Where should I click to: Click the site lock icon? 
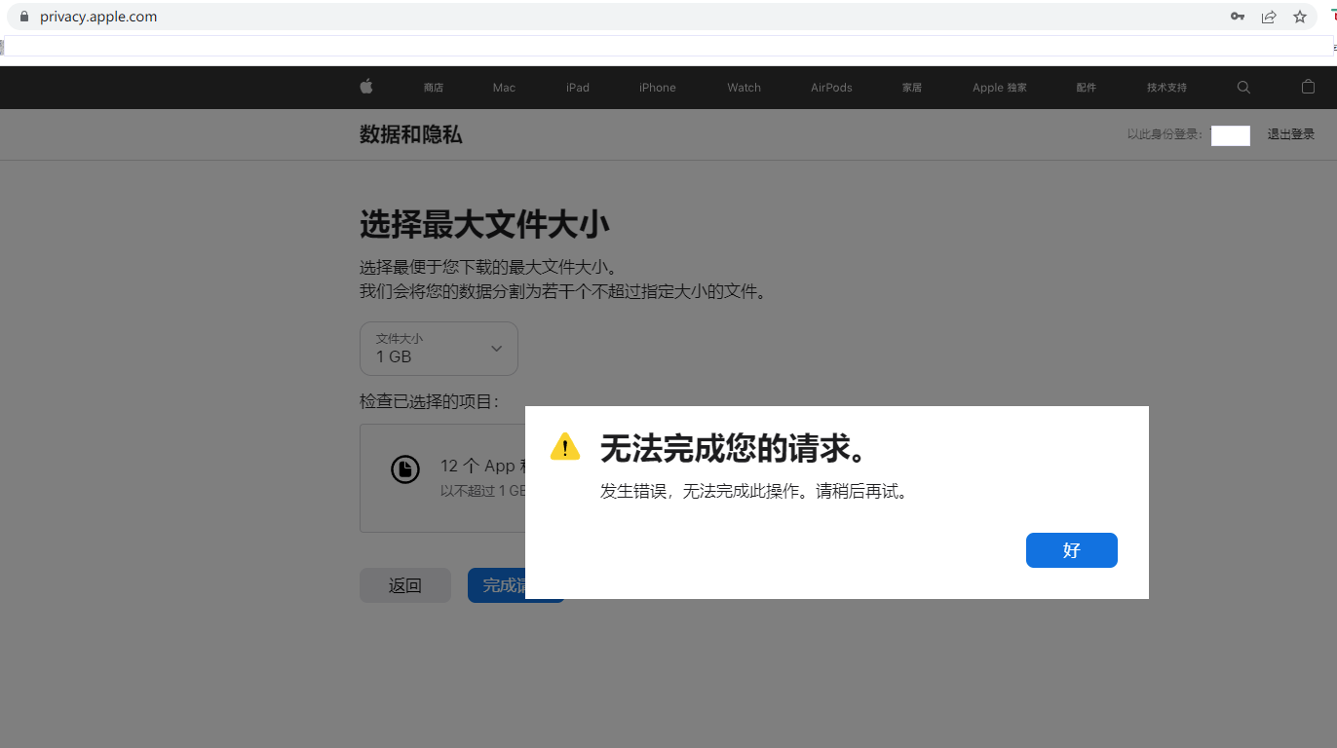(x=25, y=17)
